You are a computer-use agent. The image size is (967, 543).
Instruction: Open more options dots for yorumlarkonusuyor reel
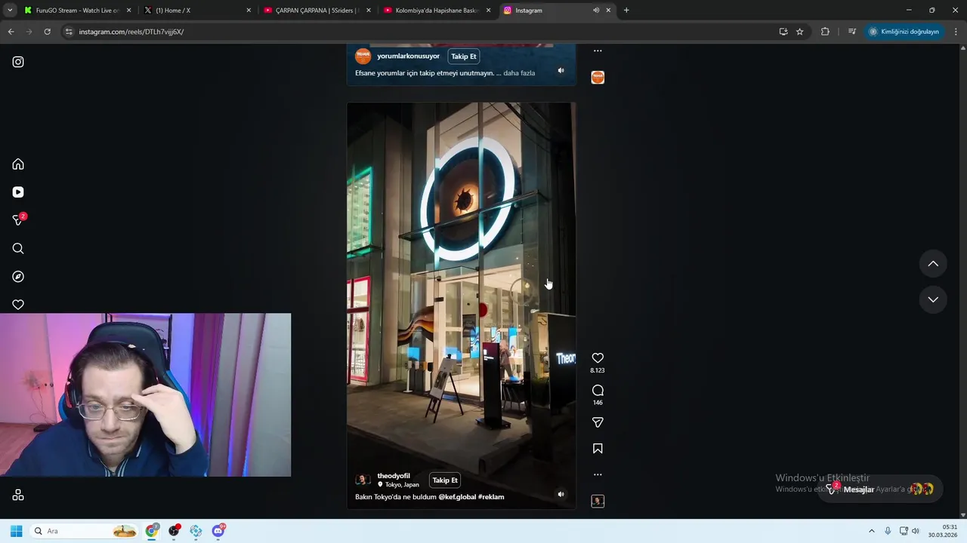[598, 51]
